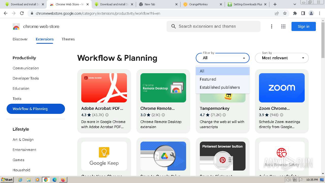Open the Tools category
Viewport: 325px width, 183px height.
[17, 99]
